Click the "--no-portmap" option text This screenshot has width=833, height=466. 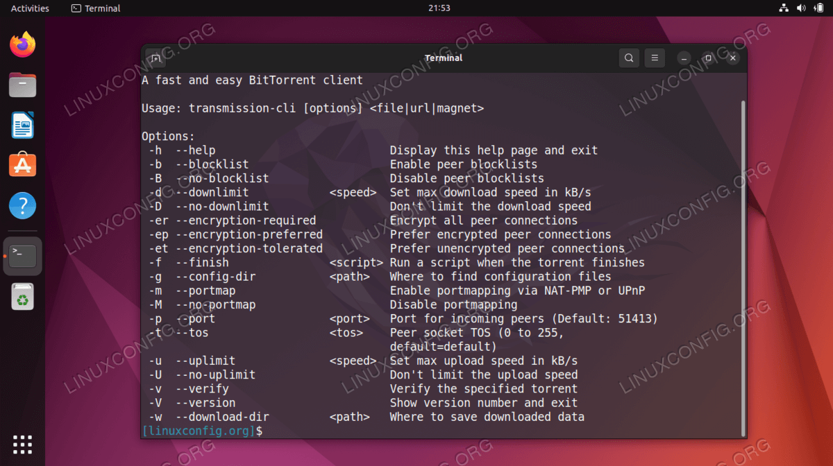(x=216, y=304)
